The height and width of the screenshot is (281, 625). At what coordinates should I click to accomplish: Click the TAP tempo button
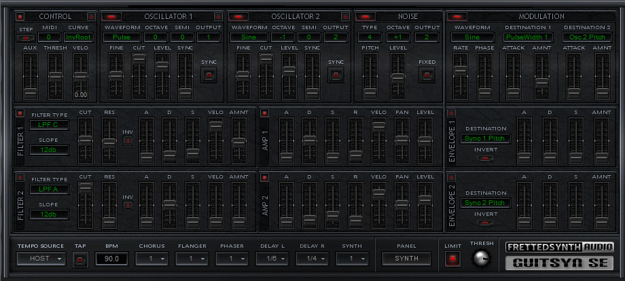[80, 259]
